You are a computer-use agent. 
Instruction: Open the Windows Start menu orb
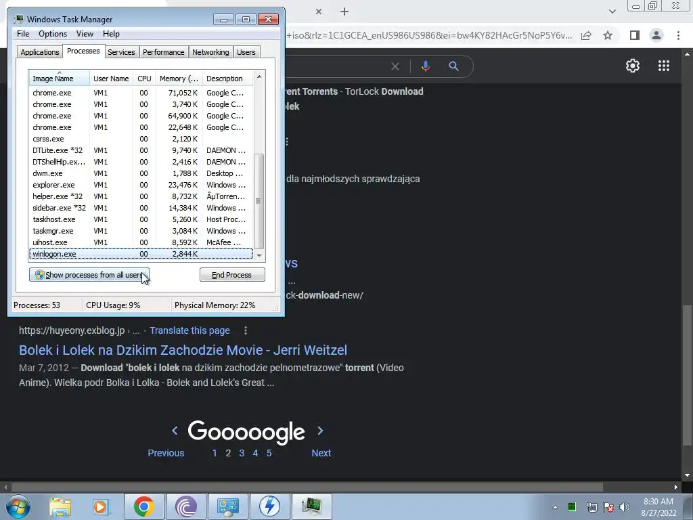(18, 506)
